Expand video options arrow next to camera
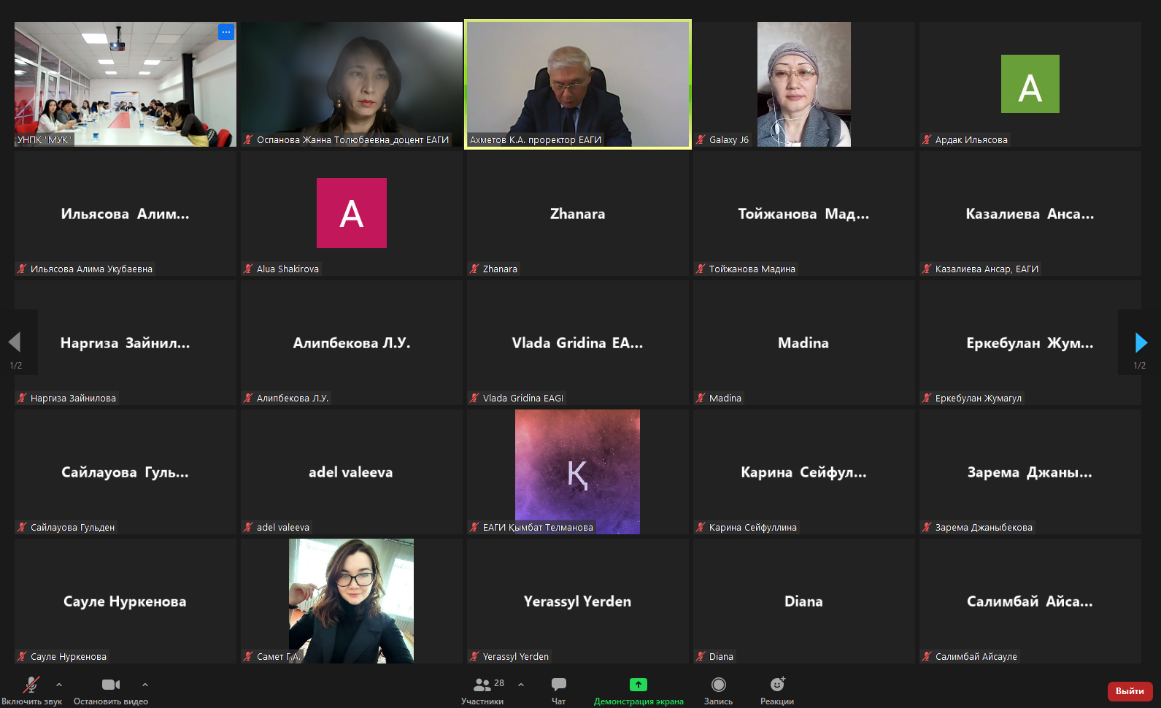The height and width of the screenshot is (708, 1161). (x=145, y=685)
